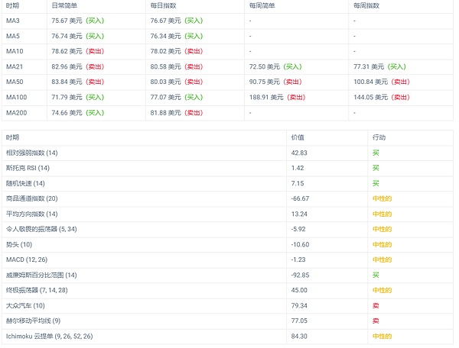
Task: Click the -66.67 value
Action: [300, 199]
